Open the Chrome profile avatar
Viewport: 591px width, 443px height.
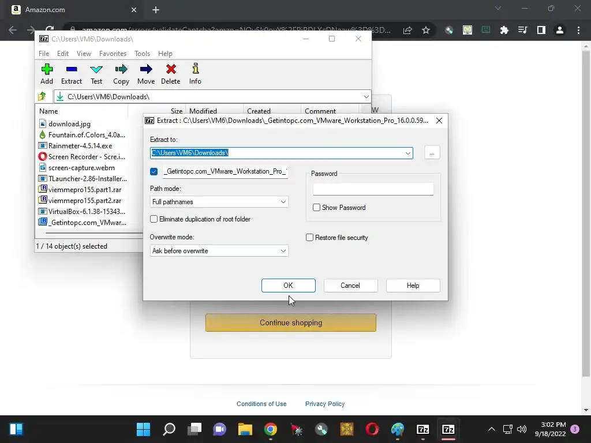tap(560, 30)
